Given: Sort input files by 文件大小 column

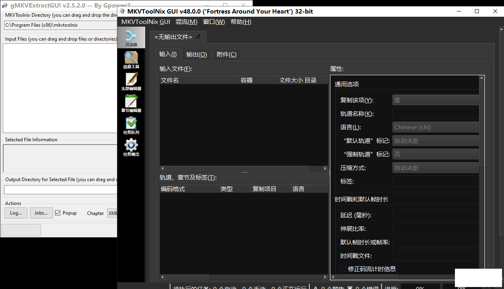Looking at the screenshot, I should (x=291, y=80).
